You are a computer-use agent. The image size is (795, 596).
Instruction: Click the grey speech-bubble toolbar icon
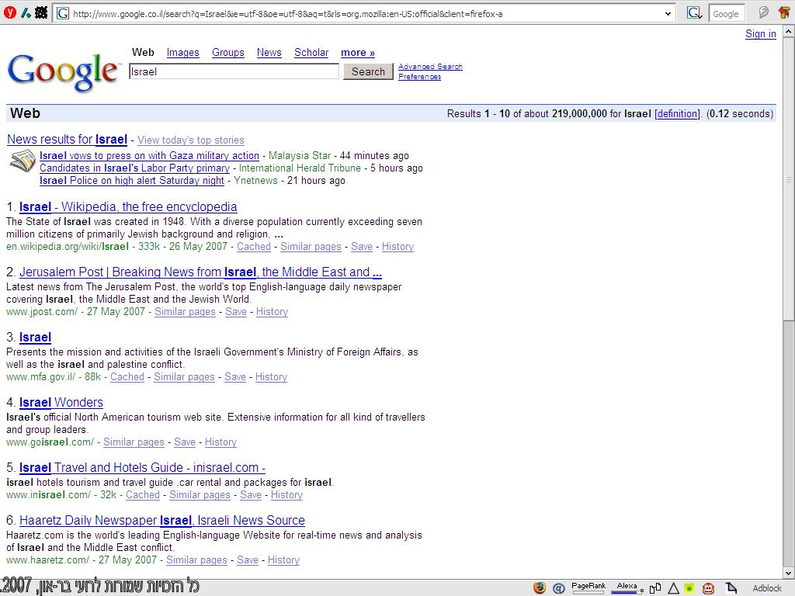(x=764, y=12)
